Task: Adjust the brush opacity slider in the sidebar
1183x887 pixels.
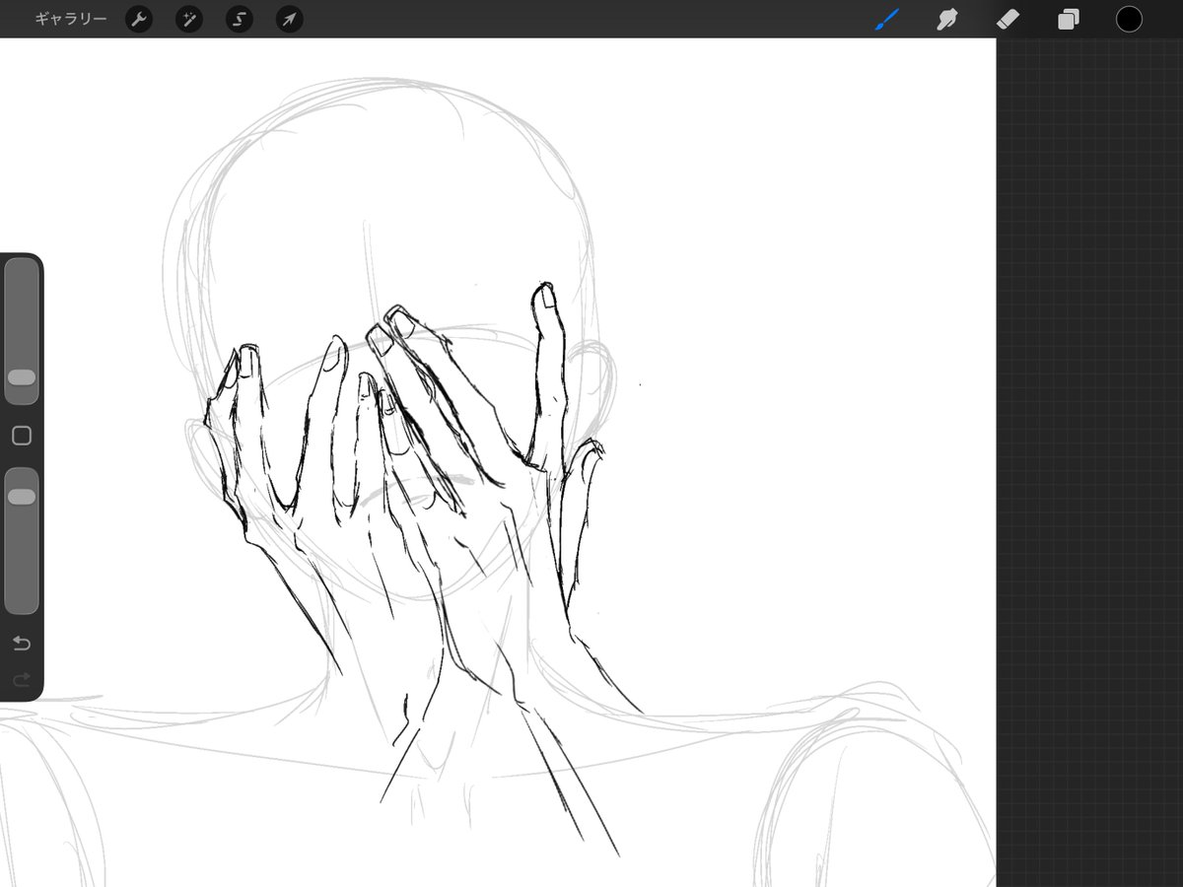Action: pyautogui.click(x=22, y=541)
